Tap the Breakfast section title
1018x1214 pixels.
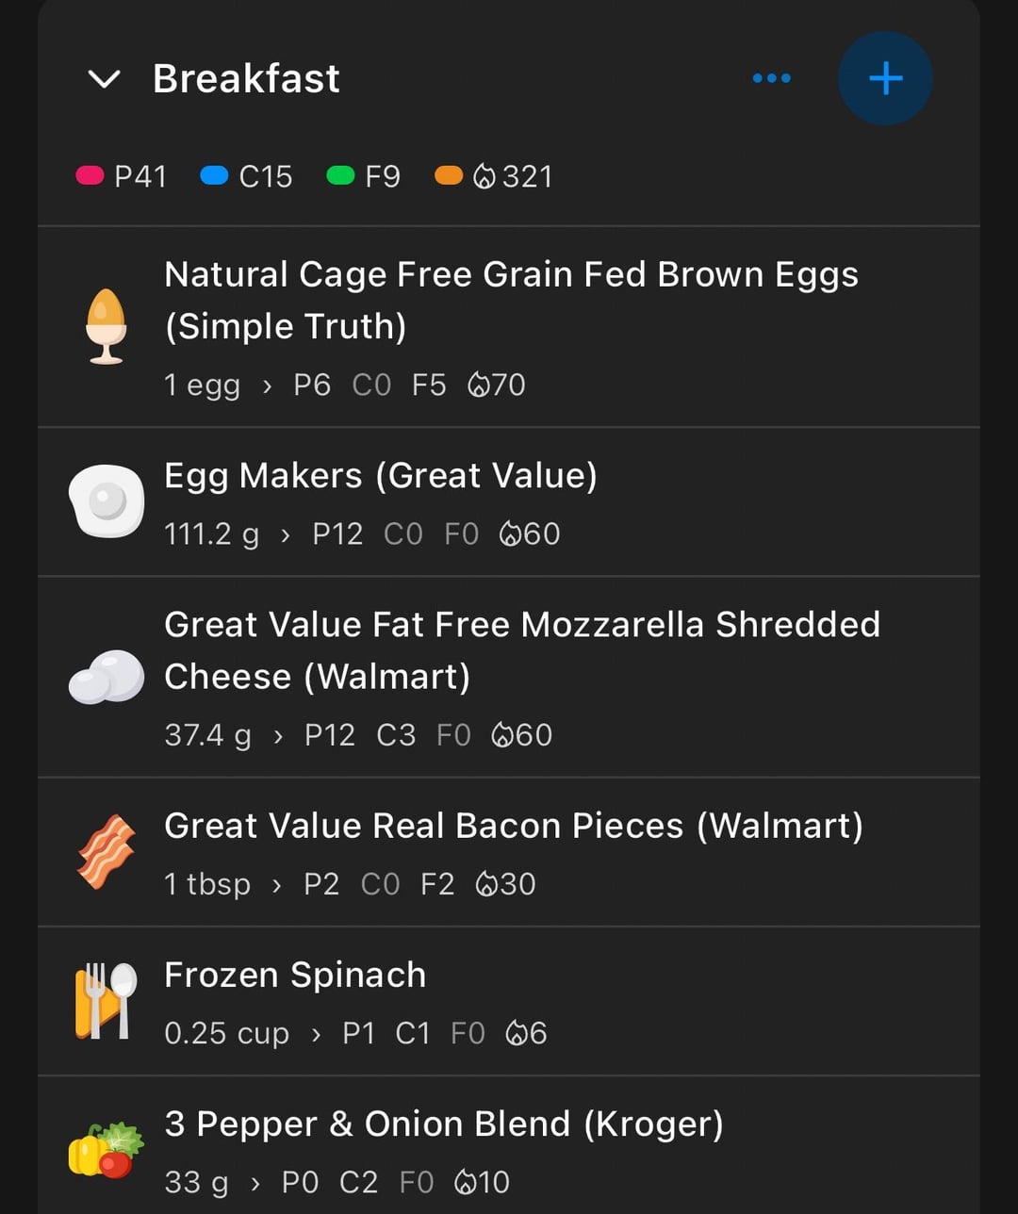point(246,79)
